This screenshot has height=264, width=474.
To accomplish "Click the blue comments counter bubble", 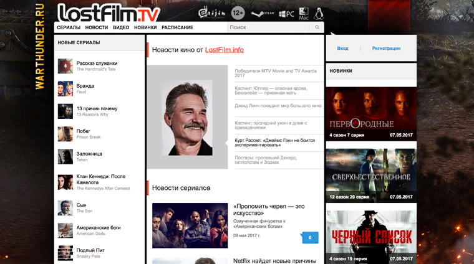I will click(x=310, y=237).
